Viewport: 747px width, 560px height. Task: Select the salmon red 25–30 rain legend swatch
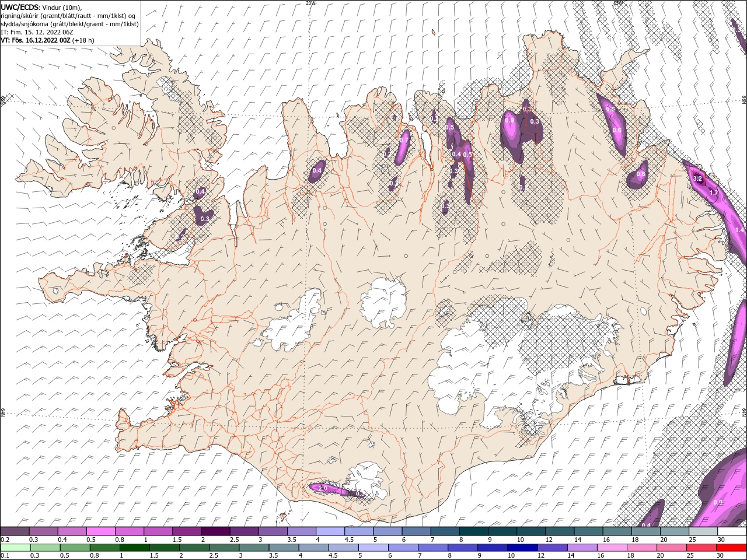click(x=702, y=547)
